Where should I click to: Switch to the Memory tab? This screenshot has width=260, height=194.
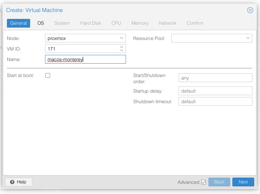click(140, 23)
